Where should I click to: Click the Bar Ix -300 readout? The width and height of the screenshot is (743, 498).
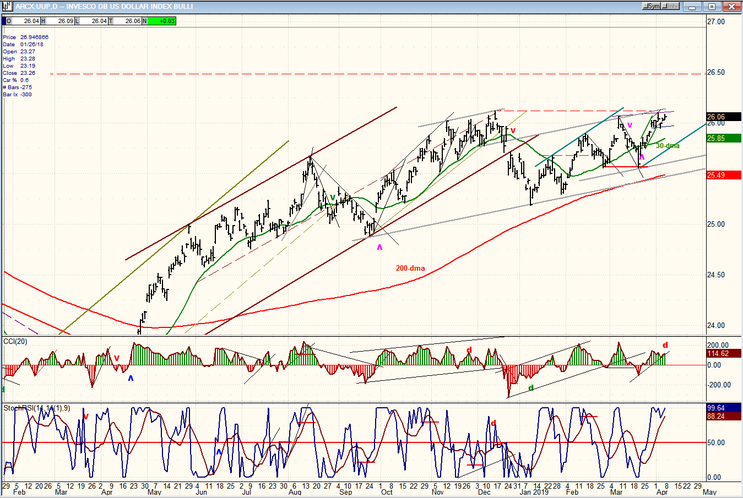click(x=17, y=95)
